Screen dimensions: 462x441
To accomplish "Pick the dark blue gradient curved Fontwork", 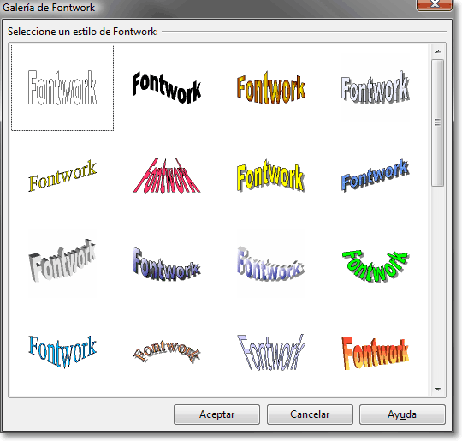I will pos(167,263).
